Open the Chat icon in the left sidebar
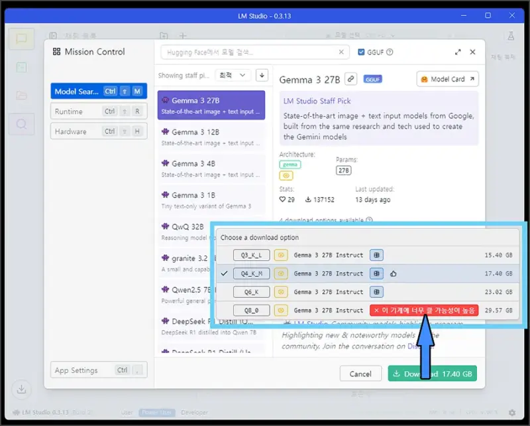The height and width of the screenshot is (426, 530). tap(21, 38)
